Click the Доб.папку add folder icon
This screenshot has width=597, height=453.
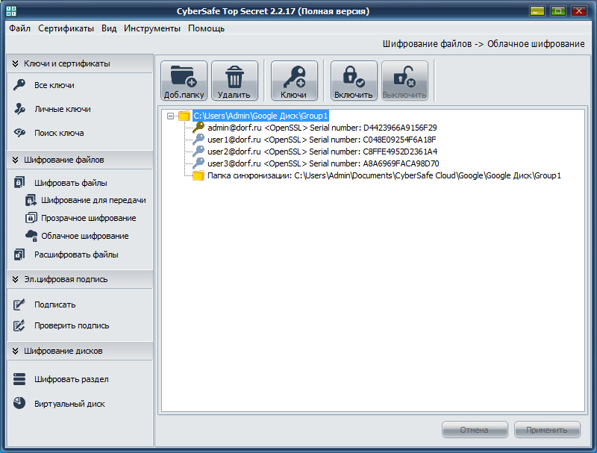click(184, 81)
